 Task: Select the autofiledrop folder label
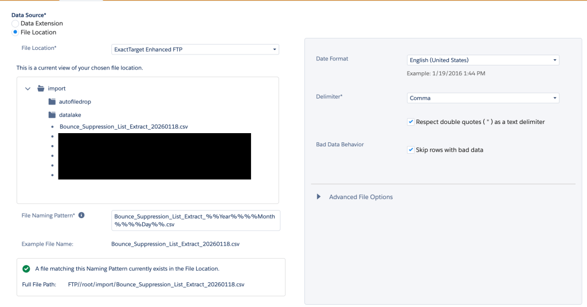(75, 102)
